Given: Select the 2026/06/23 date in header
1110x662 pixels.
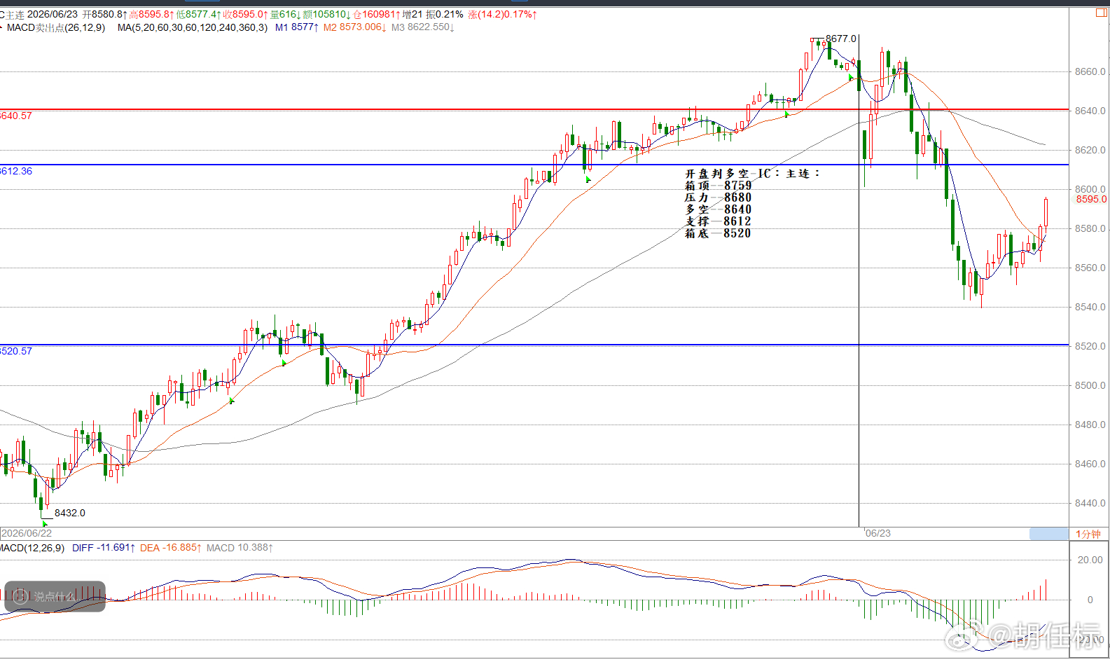Looking at the screenshot, I should (x=52, y=14).
